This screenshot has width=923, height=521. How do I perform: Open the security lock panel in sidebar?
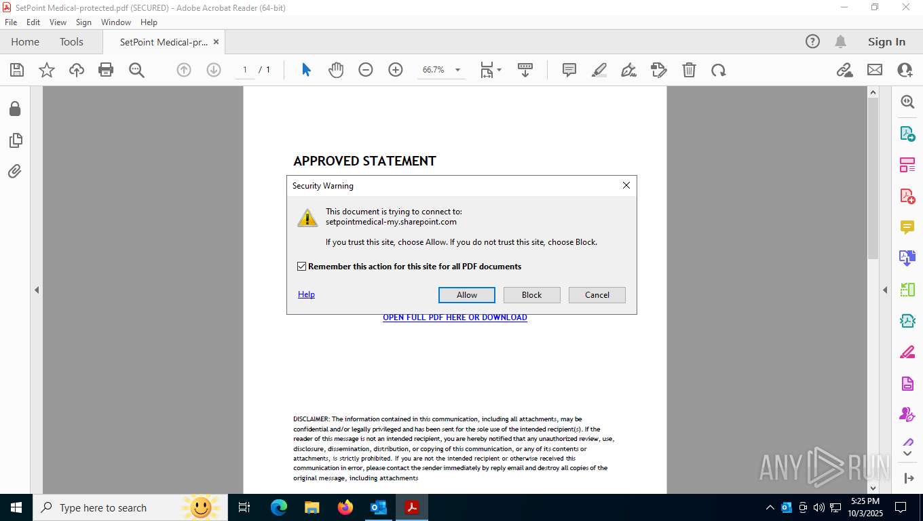(15, 109)
